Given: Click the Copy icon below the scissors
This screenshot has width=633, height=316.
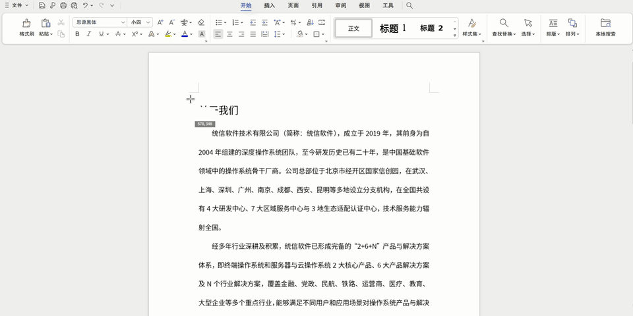Looking at the screenshot, I should point(61,34).
